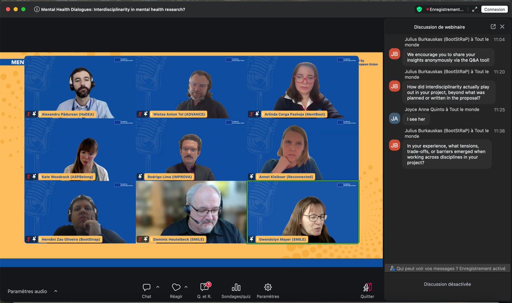This screenshot has width=512, height=303.
Task: Select Dominic Heutelbeck's video tile
Action: pyautogui.click(x=191, y=212)
